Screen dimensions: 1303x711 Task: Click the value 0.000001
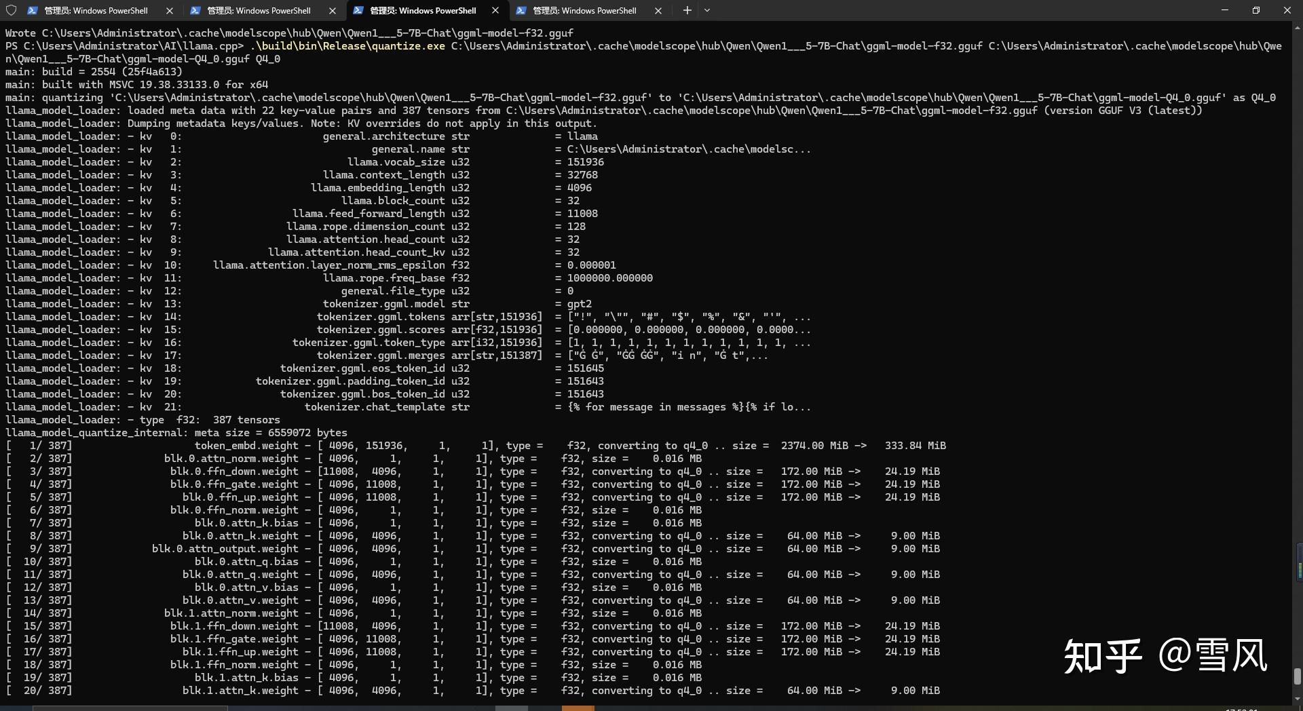[x=592, y=265]
